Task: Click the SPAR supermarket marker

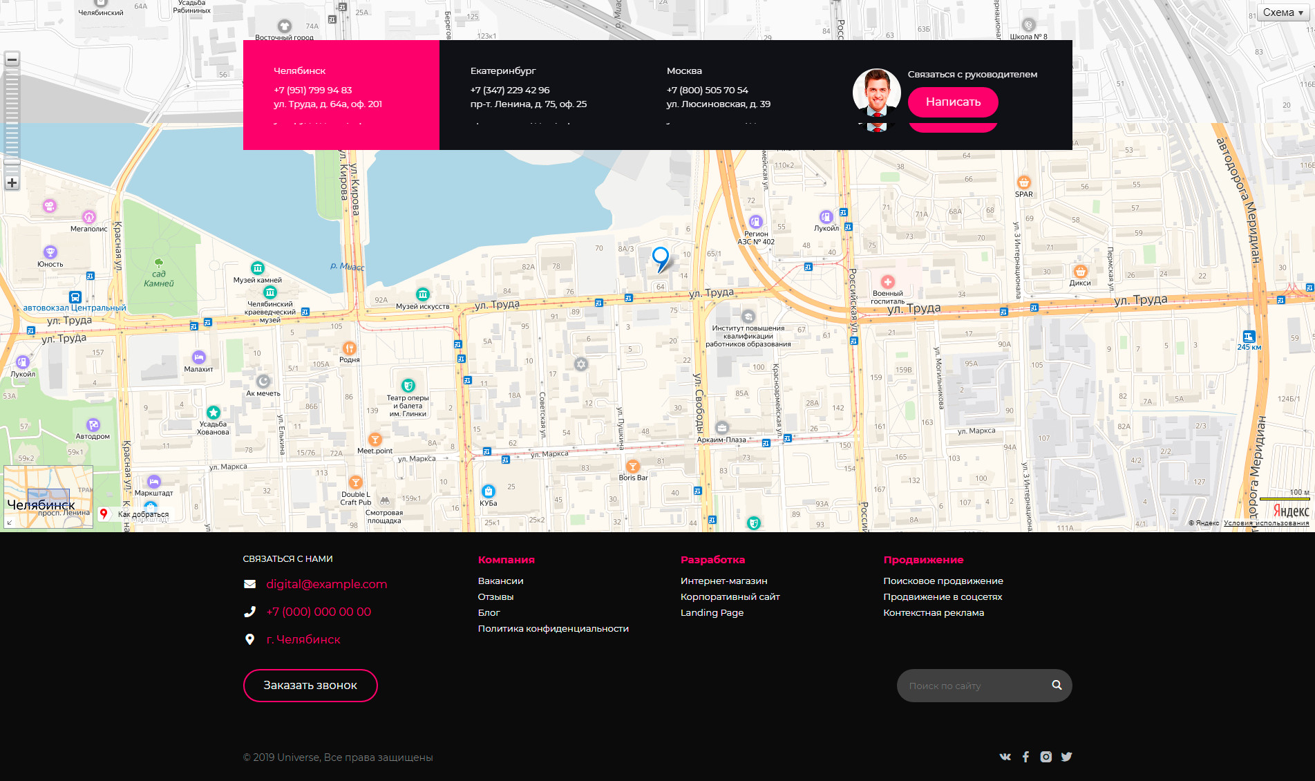Action: pos(1024,182)
